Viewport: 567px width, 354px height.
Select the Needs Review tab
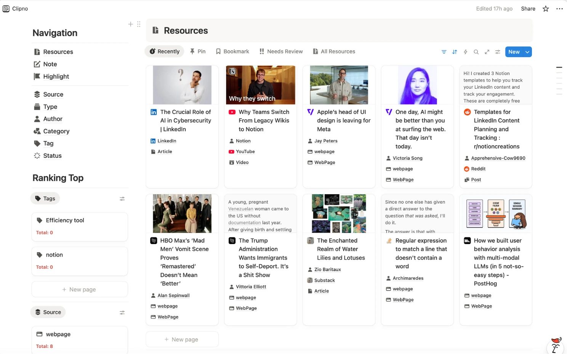coord(281,51)
